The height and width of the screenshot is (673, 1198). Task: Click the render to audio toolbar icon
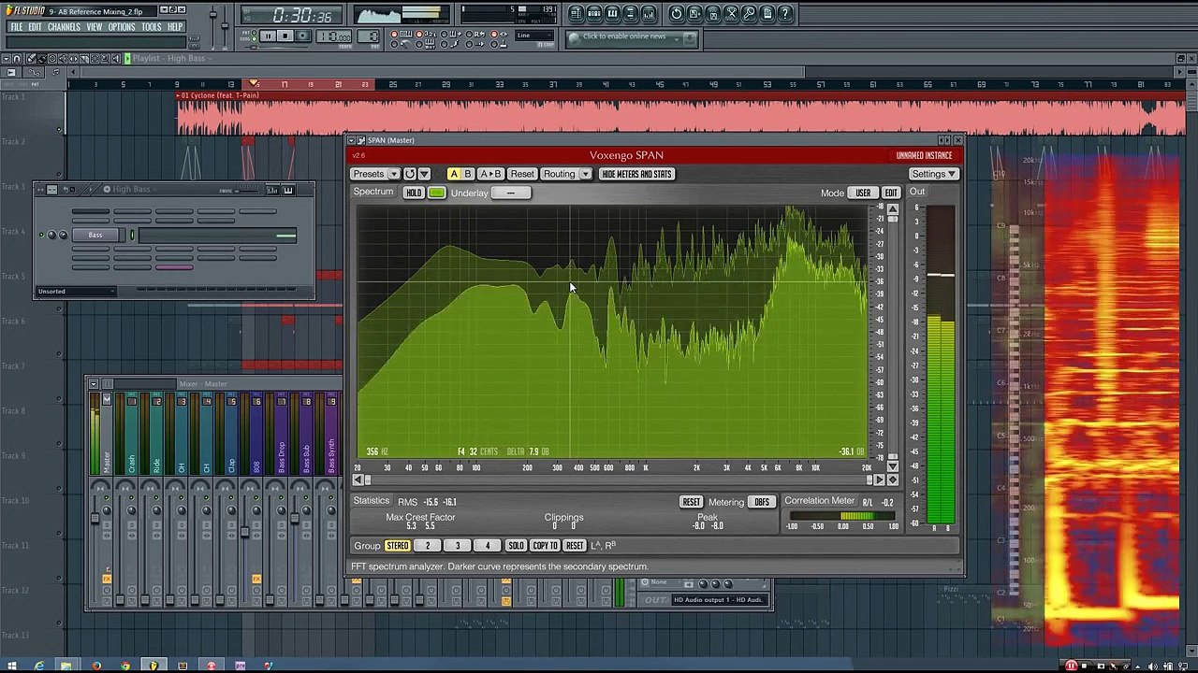point(712,14)
